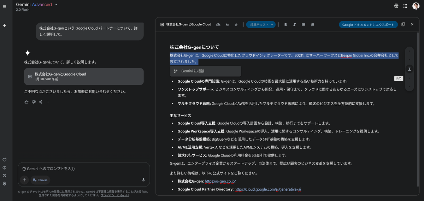Click the ワンストップサポート bullet
Image resolution: width=424 pixels, height=201 pixels.
287,92
